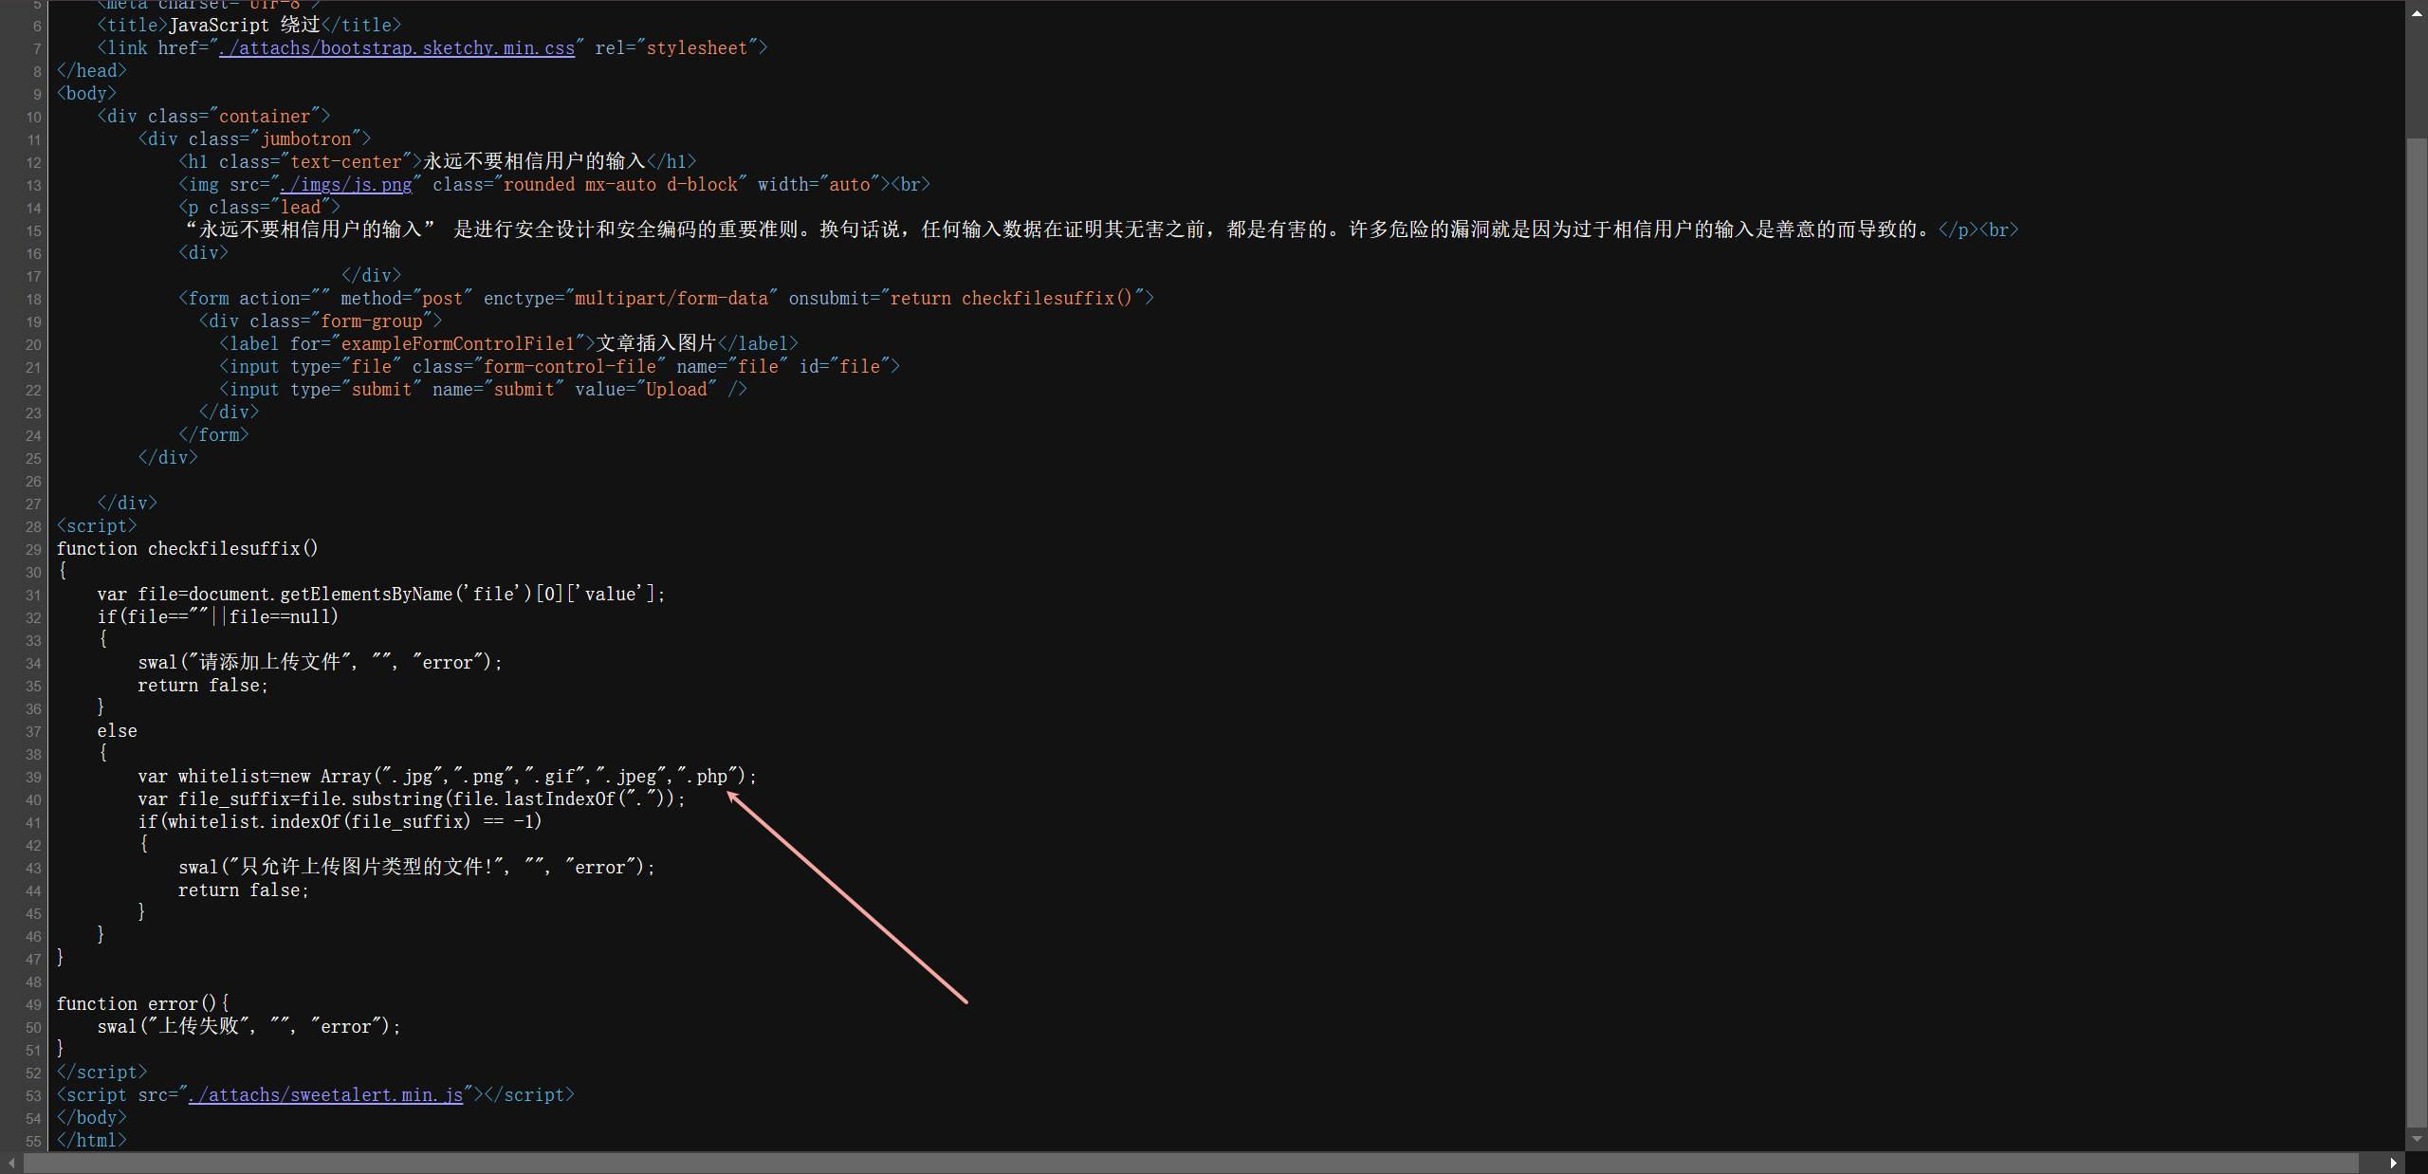Click the vertical scrollbar up arrow
The height and width of the screenshot is (1174, 2428).
point(2417,11)
